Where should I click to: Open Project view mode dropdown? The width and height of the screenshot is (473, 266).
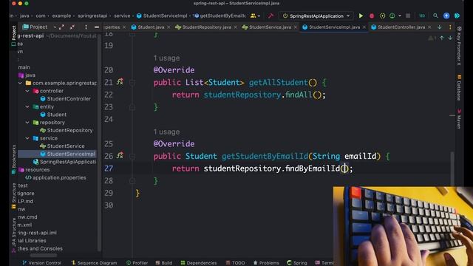pyautogui.click(x=55, y=27)
